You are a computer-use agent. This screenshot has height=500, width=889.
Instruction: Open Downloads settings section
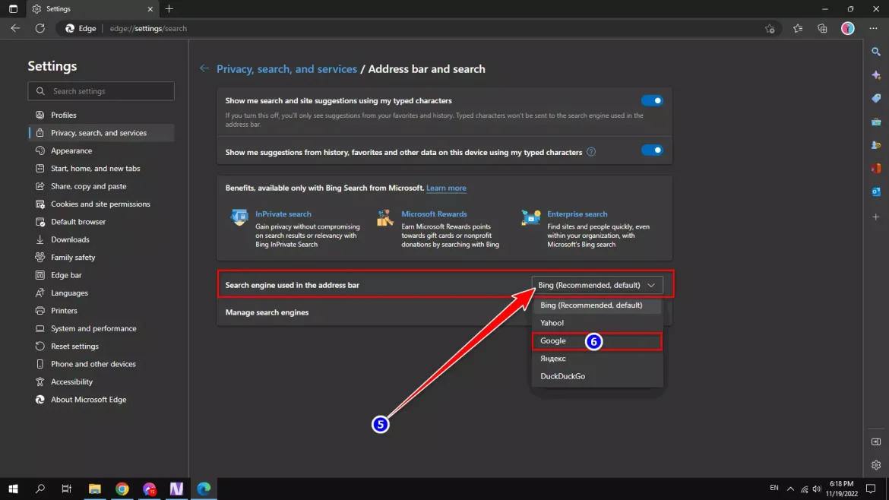102,240
